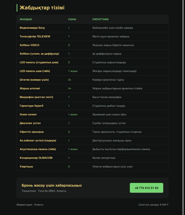The height and width of the screenshot is (215, 185).
Task: Click 'LED панель (студиялық шам)' cell
Action: pos(39,62)
